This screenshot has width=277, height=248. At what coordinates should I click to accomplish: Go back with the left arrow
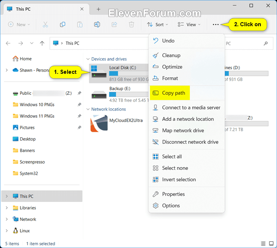click(8, 43)
